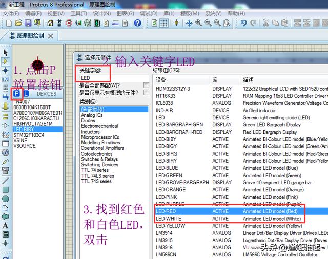Image resolution: width=328 pixels, height=259 pixels.
Task: Click the Home page house icon
Action: 50,23
